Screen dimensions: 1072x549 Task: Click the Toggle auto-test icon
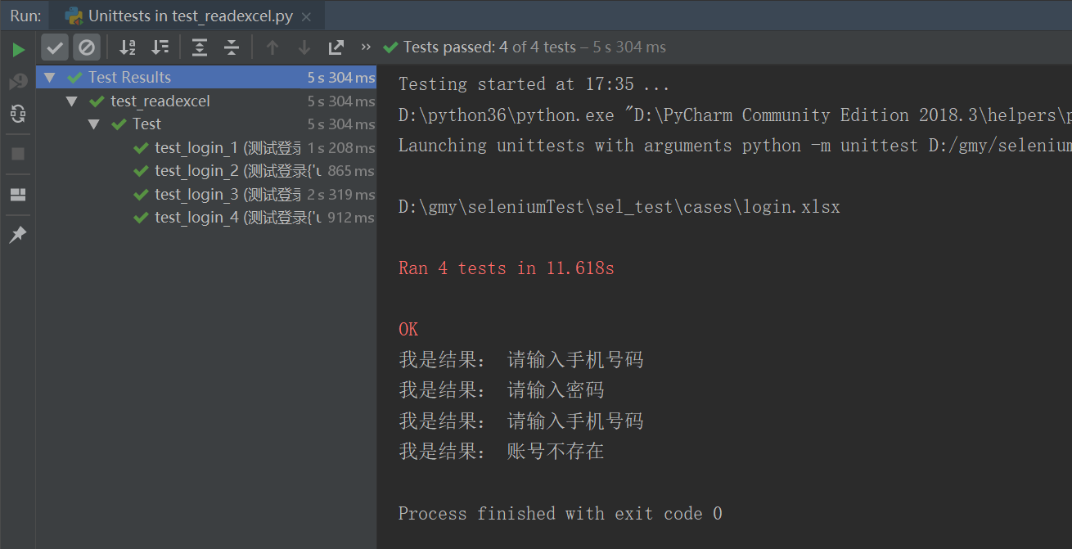click(x=18, y=114)
